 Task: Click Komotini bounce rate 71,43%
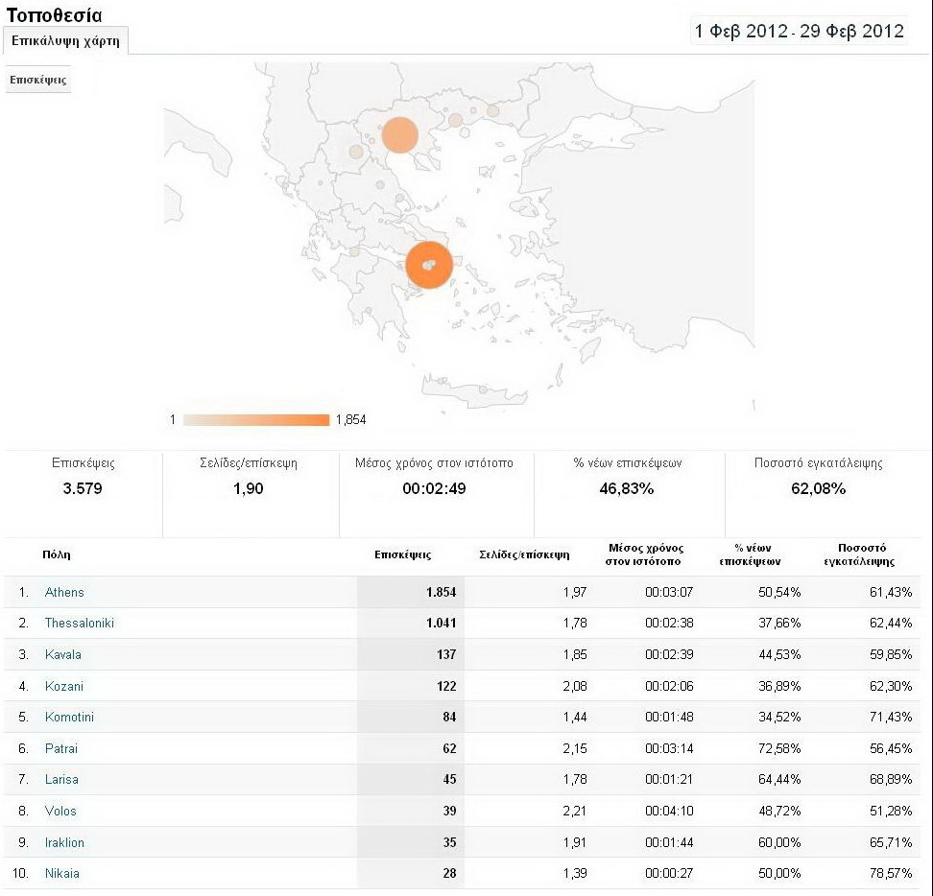pos(891,717)
